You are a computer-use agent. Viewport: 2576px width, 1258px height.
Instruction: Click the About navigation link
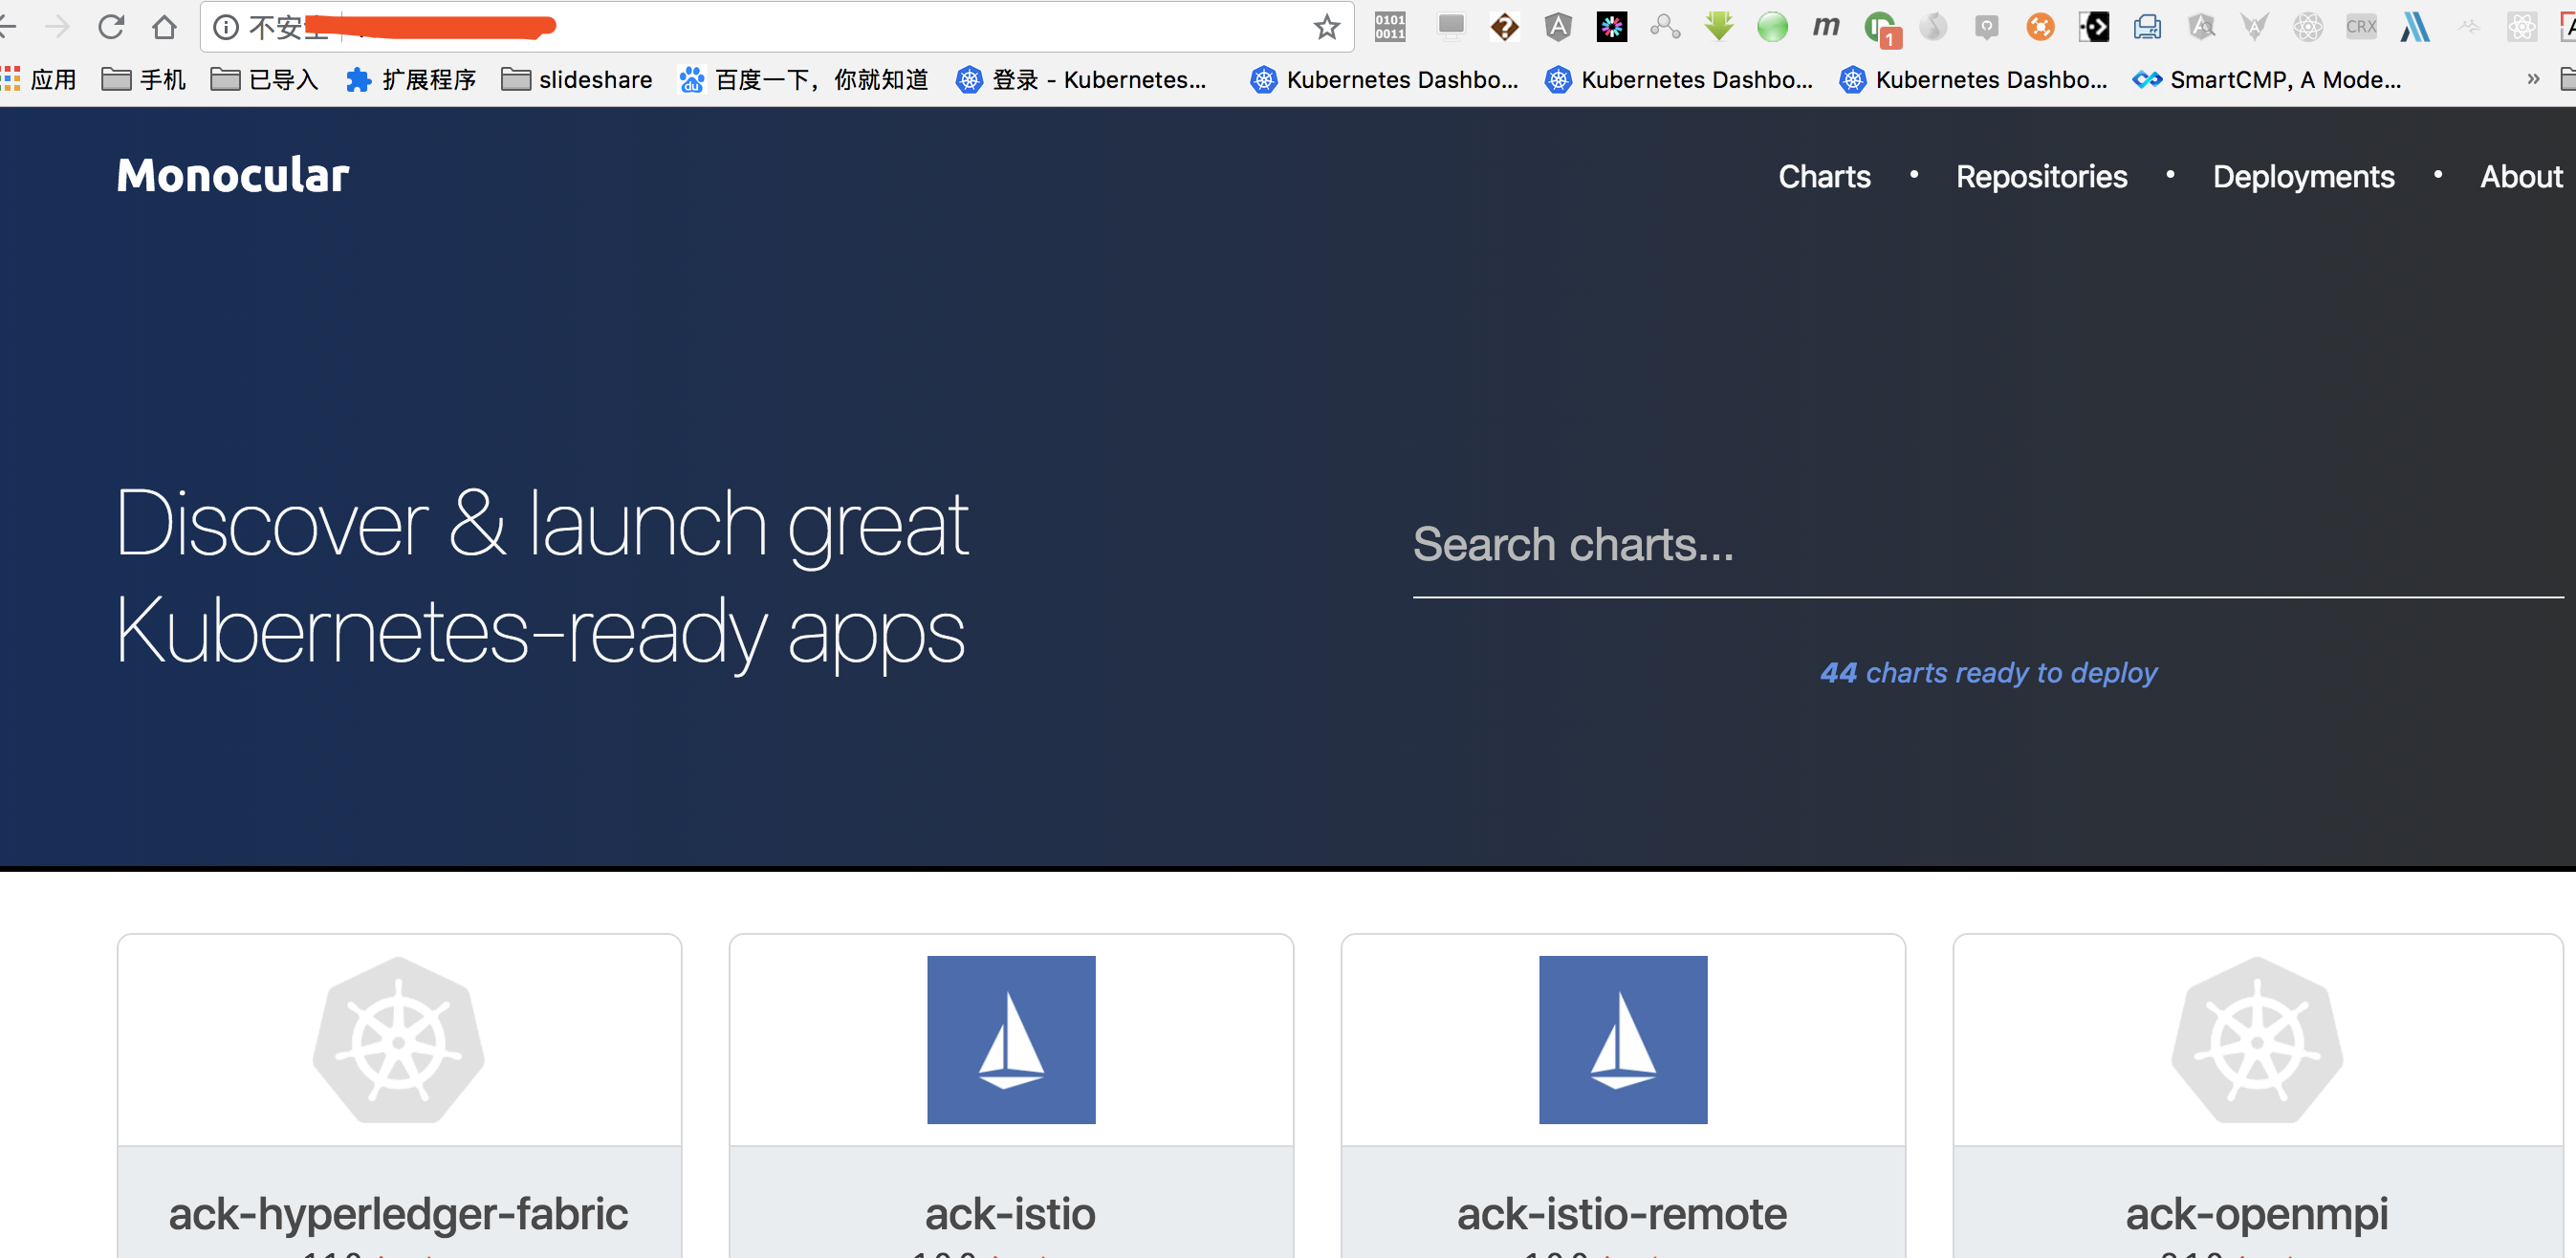coord(2523,176)
